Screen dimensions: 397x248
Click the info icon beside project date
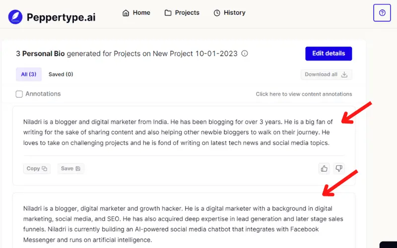(x=244, y=54)
